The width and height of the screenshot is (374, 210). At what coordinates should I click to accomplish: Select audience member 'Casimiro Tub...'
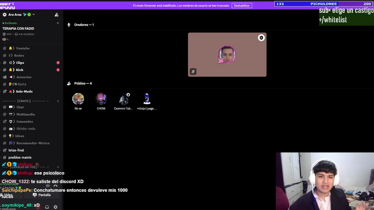[123, 101]
